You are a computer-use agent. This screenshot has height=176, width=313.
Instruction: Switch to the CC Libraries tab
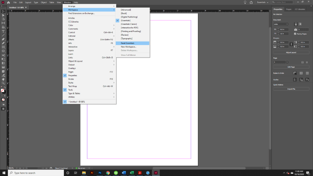click(300, 9)
